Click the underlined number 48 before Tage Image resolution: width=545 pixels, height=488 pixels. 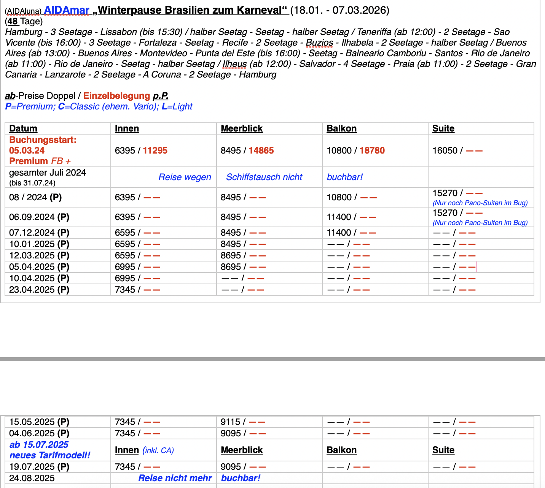pos(13,21)
